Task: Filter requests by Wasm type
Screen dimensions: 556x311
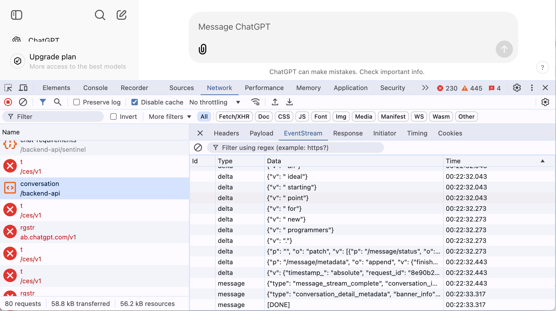Action: (441, 116)
